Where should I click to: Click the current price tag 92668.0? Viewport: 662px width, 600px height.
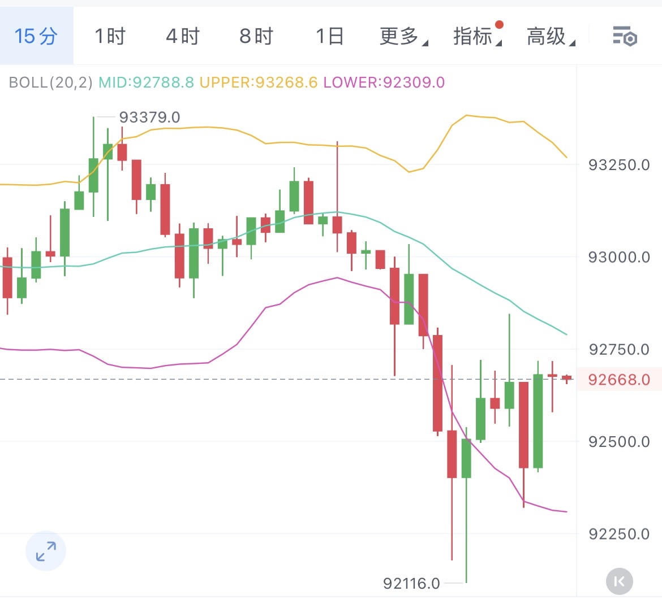point(619,380)
